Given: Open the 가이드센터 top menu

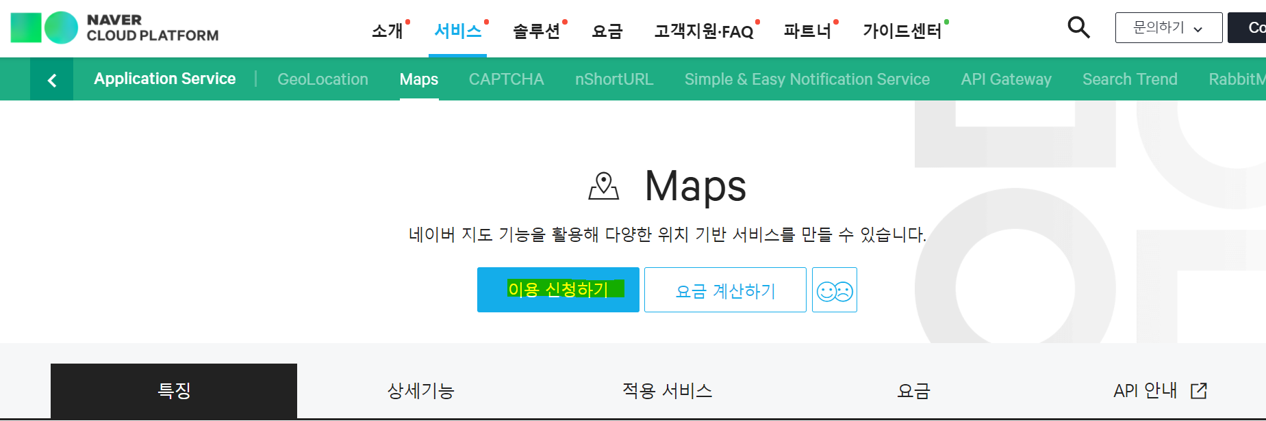Looking at the screenshot, I should [902, 31].
